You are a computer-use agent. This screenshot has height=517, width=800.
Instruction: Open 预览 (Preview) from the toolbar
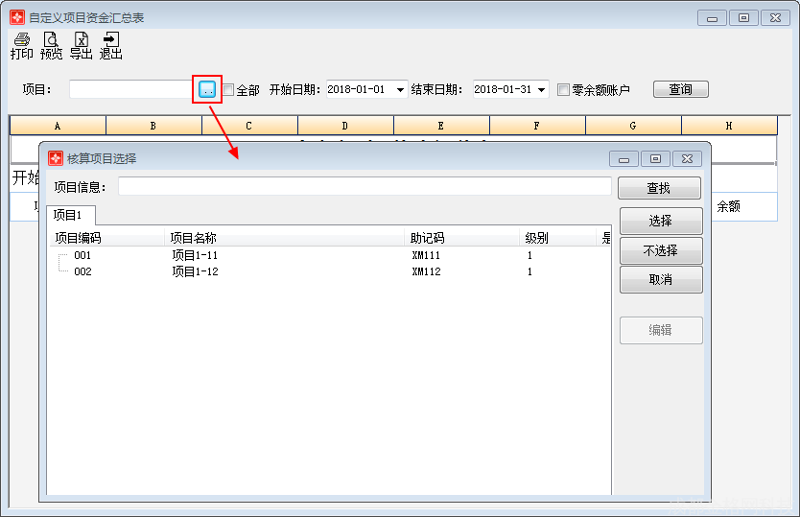[51, 45]
